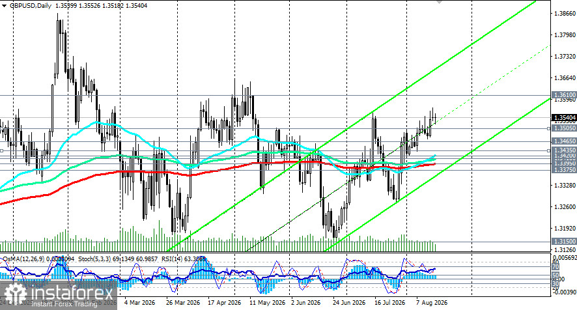Click the square handle right of 1.34350 line
This screenshot has height=310, width=577.
pos(548,150)
